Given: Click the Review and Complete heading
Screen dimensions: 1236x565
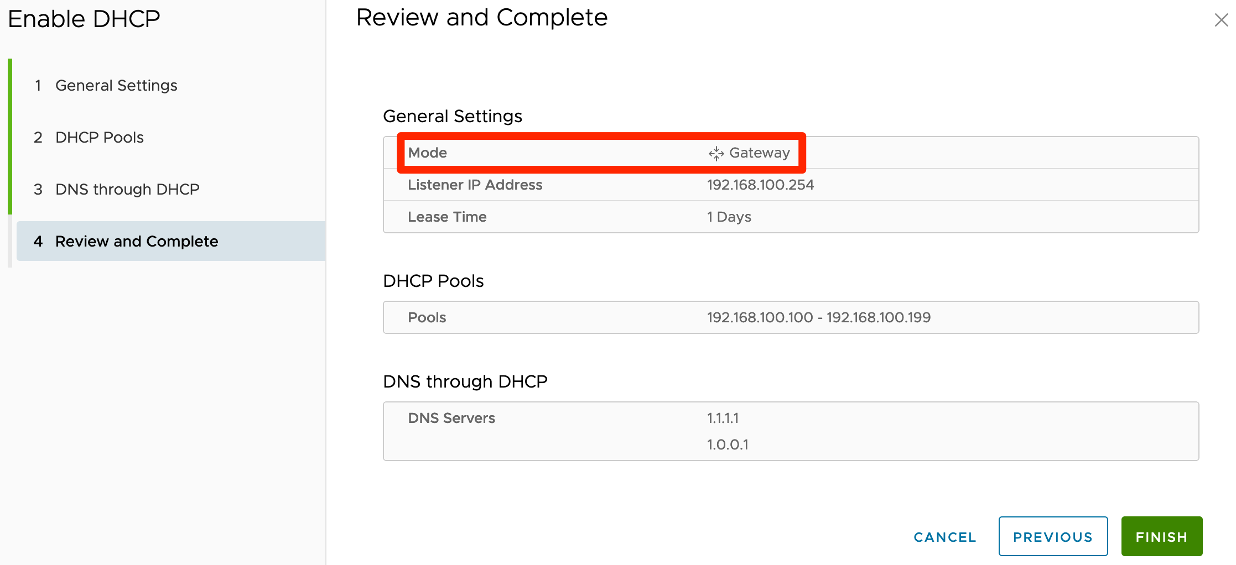Looking at the screenshot, I should coord(481,18).
